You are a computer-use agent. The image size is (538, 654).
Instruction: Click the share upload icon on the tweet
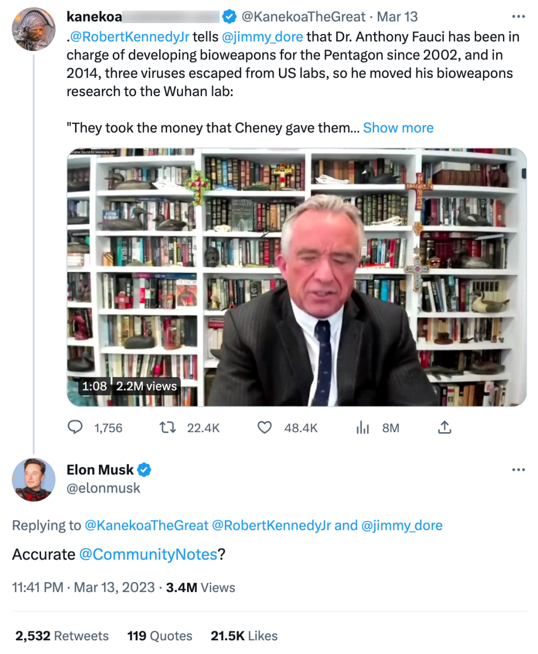444,427
